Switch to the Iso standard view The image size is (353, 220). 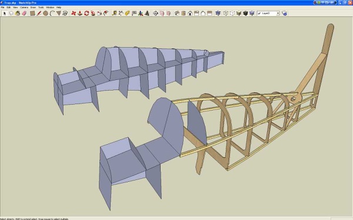coord(177,14)
